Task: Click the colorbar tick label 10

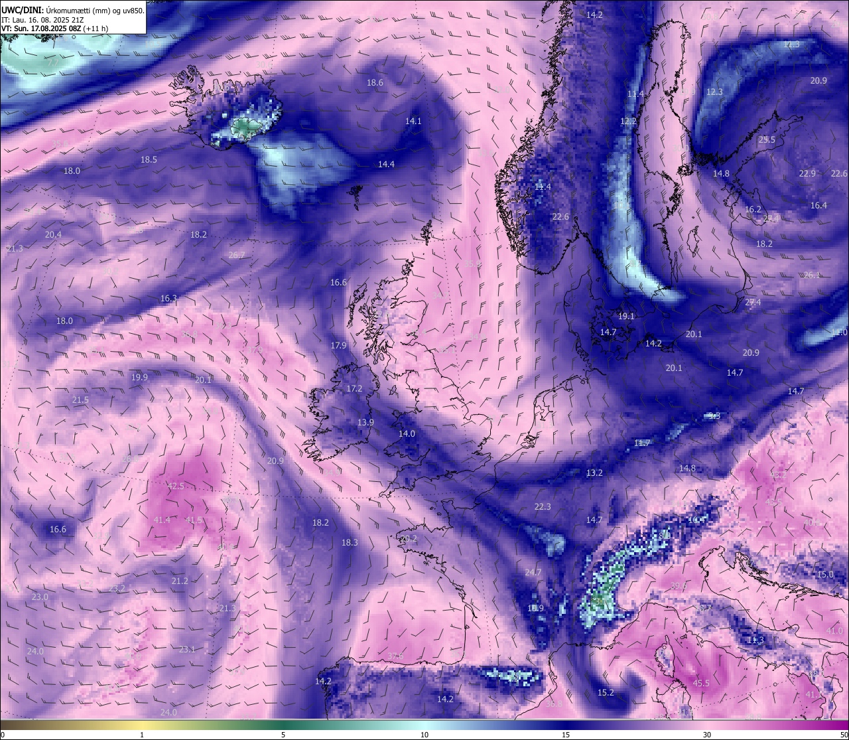Action: (424, 735)
